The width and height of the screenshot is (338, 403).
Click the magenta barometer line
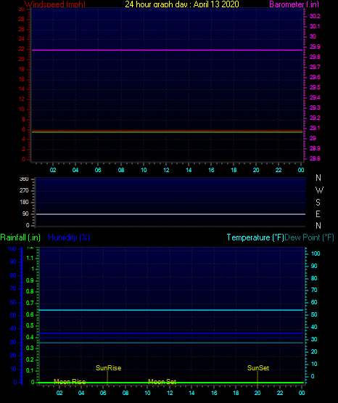click(167, 50)
